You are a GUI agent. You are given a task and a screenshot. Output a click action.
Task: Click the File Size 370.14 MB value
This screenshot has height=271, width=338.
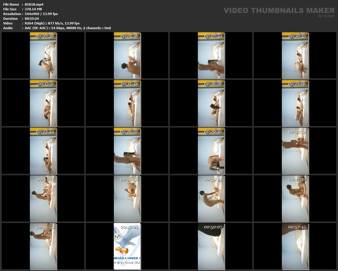(x=33, y=9)
